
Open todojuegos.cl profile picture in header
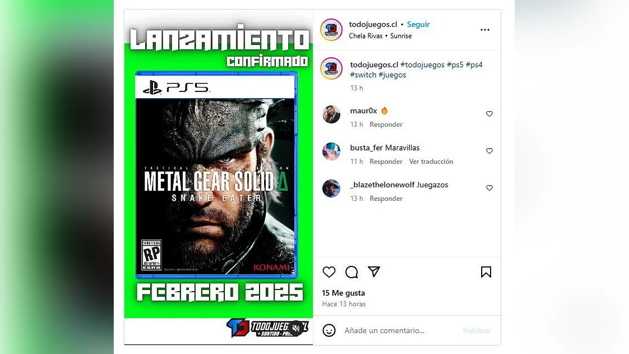pos(331,30)
